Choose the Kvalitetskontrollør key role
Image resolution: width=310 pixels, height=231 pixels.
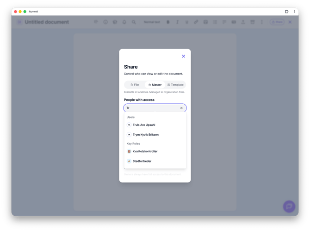(155, 151)
